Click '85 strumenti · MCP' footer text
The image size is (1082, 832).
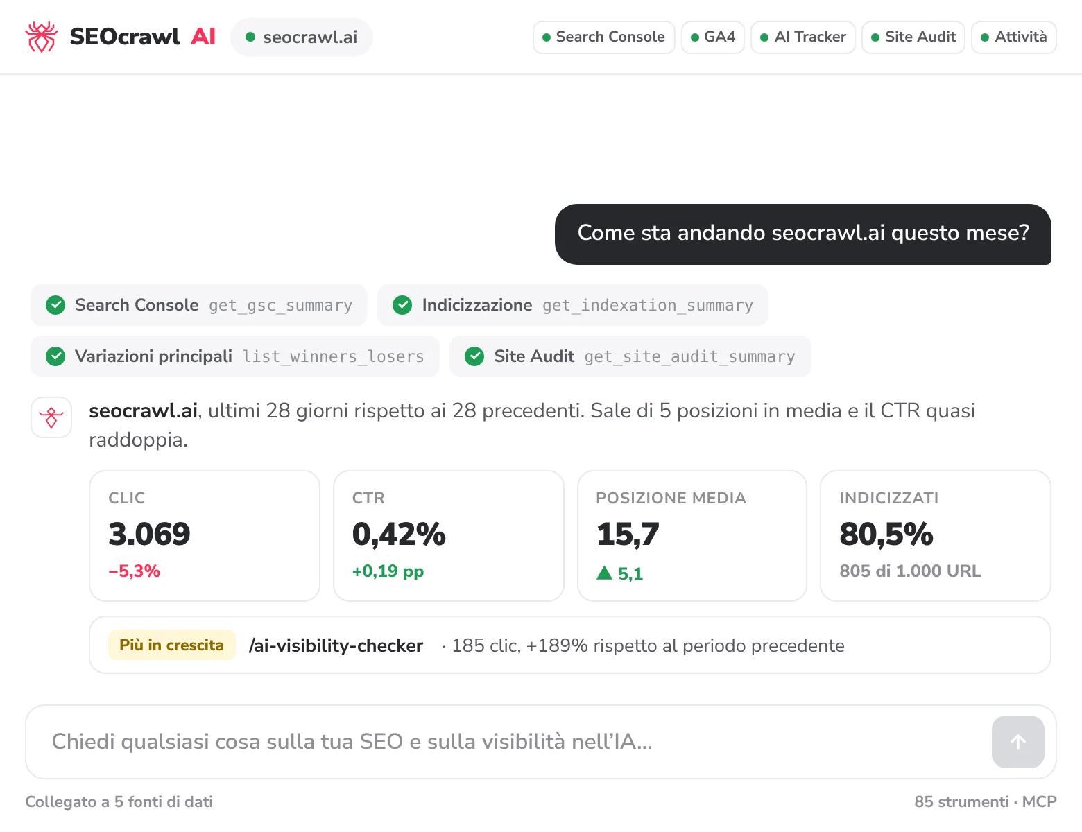pyautogui.click(x=986, y=801)
